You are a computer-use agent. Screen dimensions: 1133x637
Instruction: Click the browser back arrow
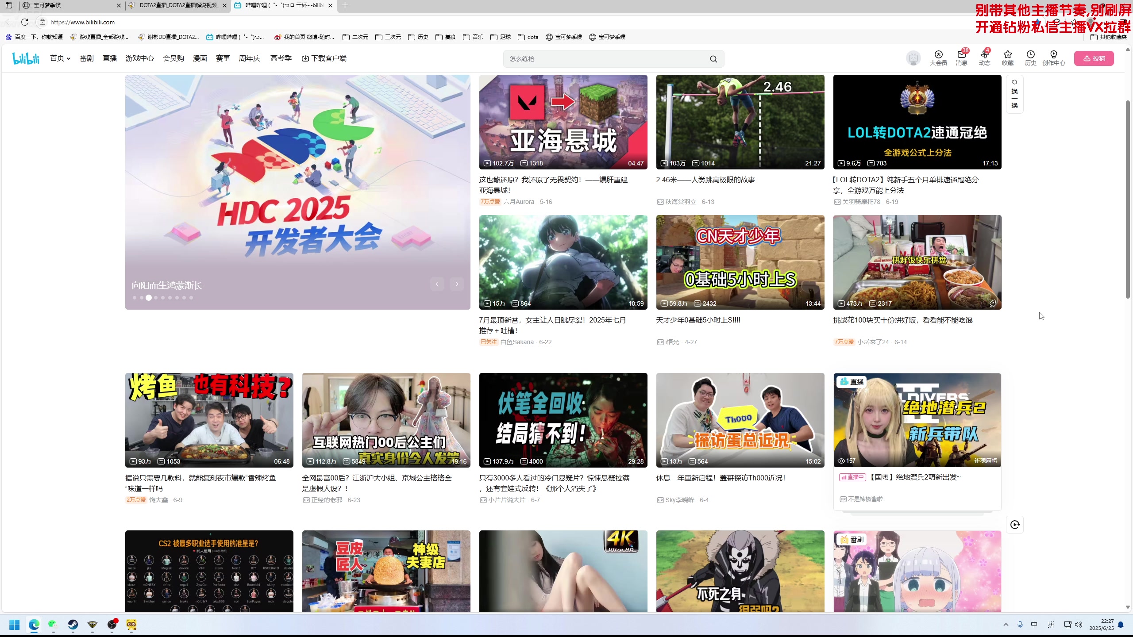coord(9,22)
